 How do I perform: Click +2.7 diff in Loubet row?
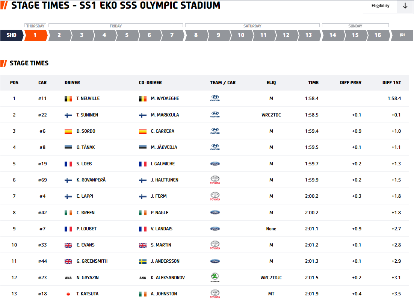point(396,229)
